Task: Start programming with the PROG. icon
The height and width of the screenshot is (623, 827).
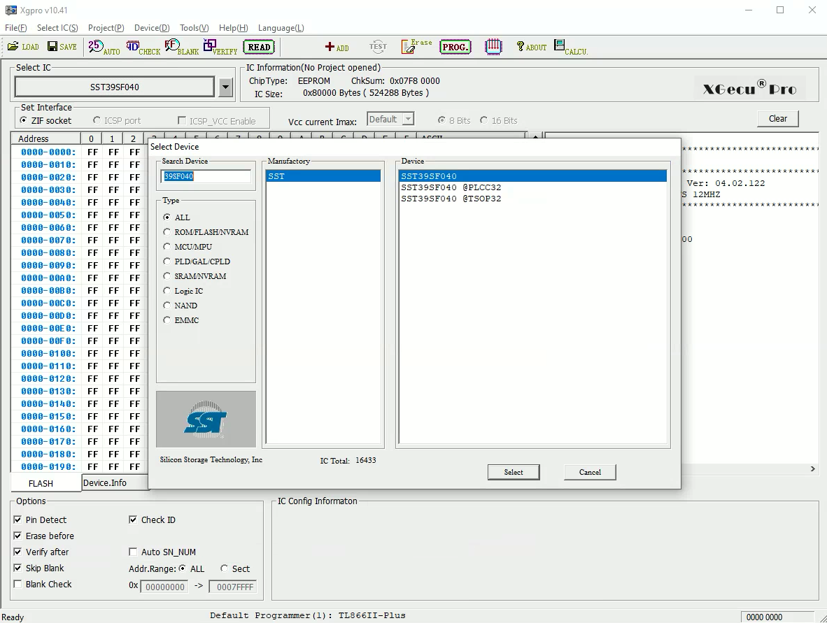Action: pyautogui.click(x=455, y=47)
